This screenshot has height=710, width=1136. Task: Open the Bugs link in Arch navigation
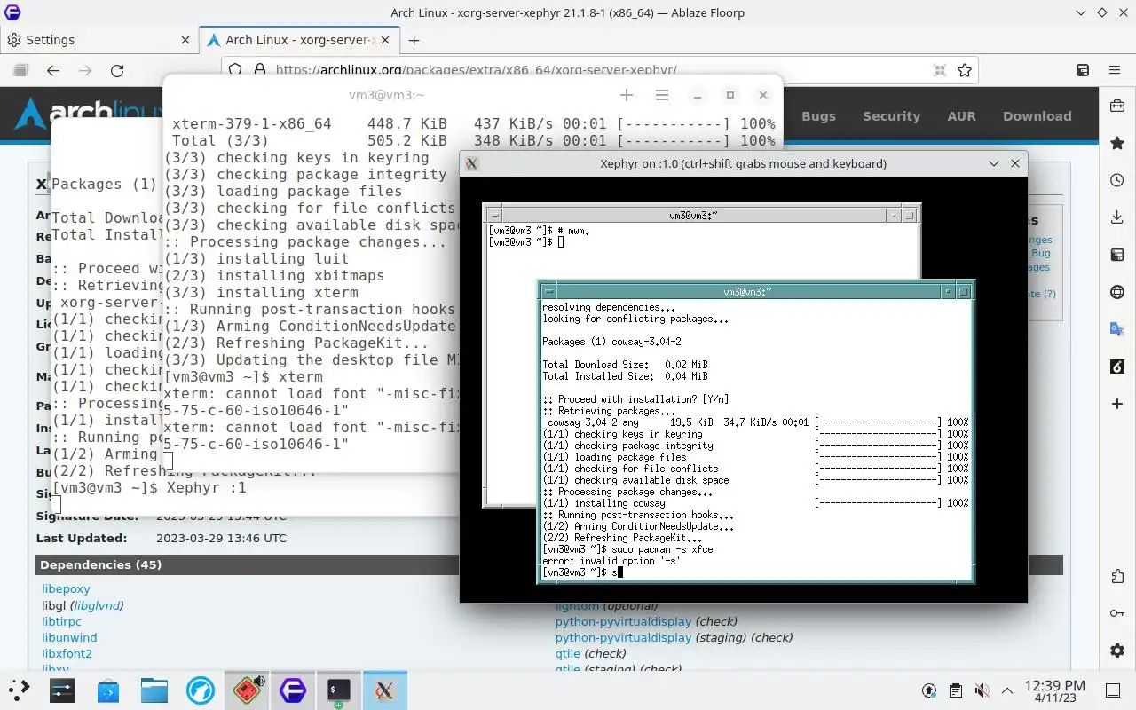pos(818,115)
